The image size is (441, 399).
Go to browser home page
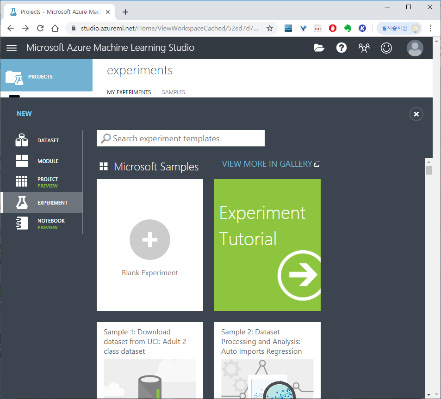(55, 28)
